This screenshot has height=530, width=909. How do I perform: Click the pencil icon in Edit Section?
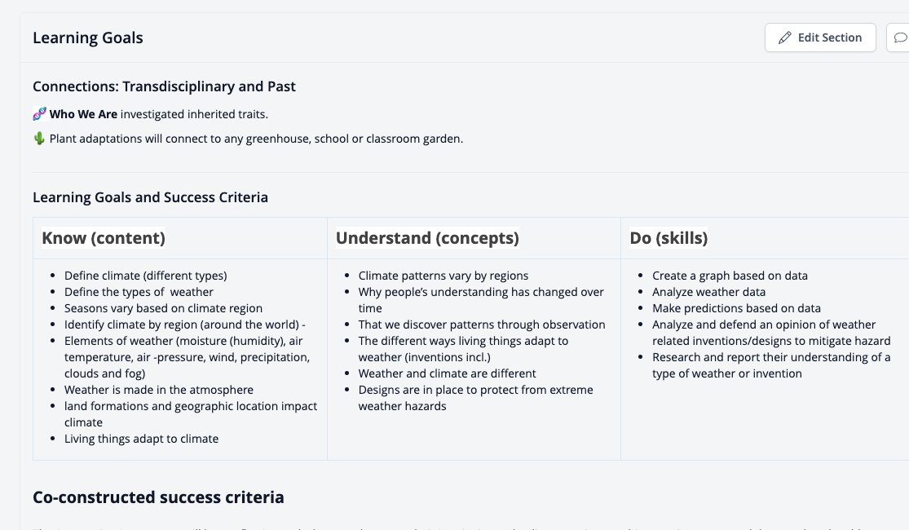784,38
